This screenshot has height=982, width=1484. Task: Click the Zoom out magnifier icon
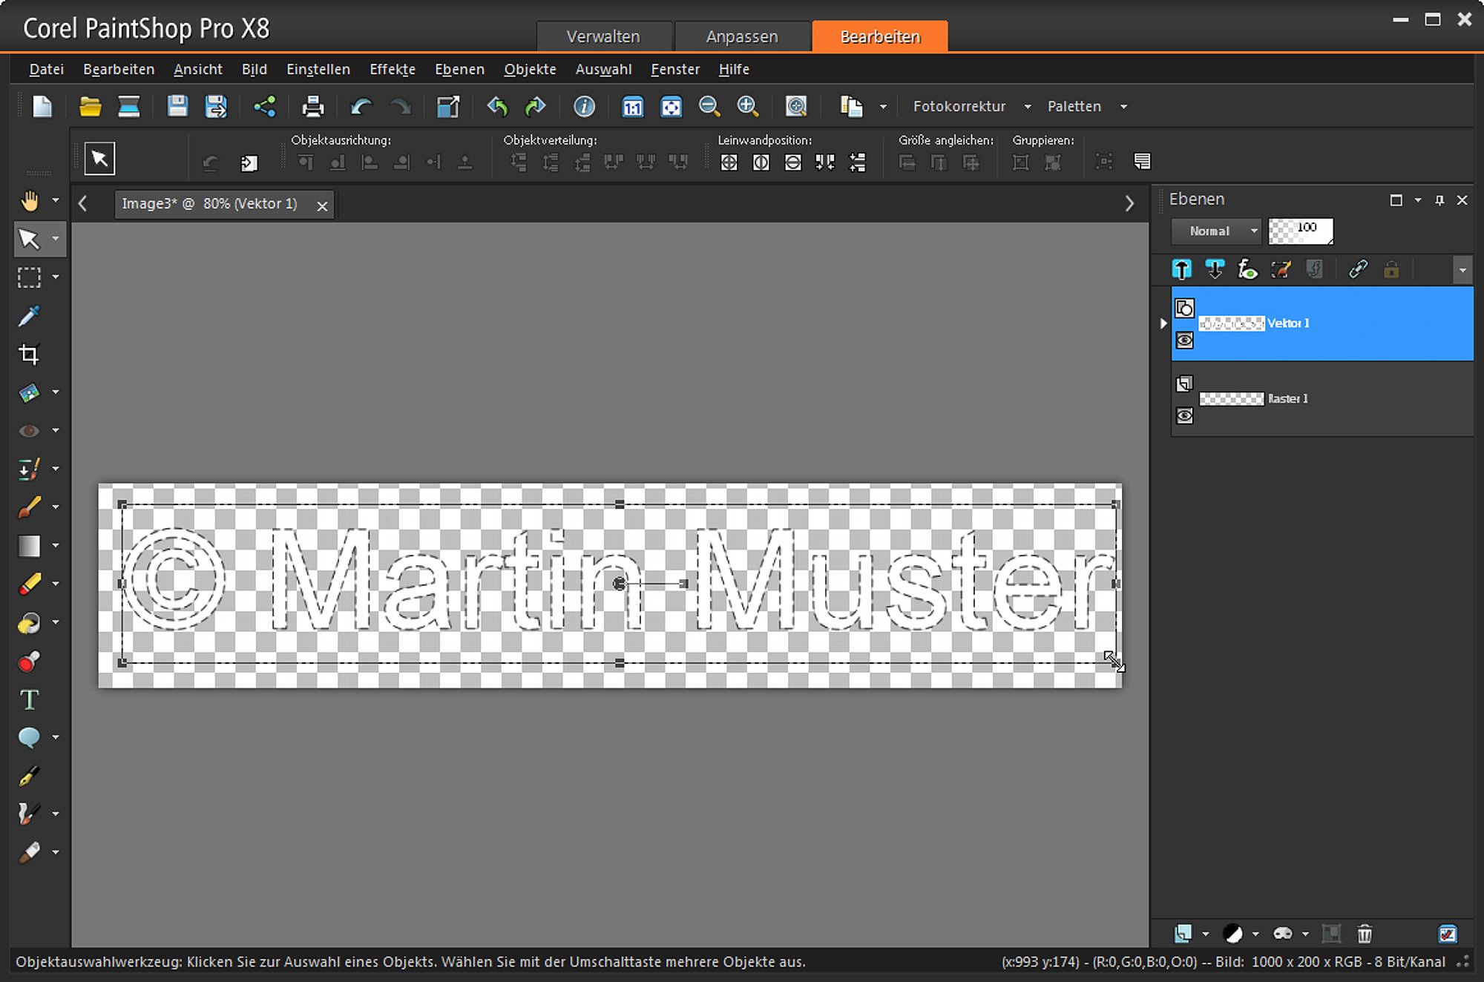(709, 107)
